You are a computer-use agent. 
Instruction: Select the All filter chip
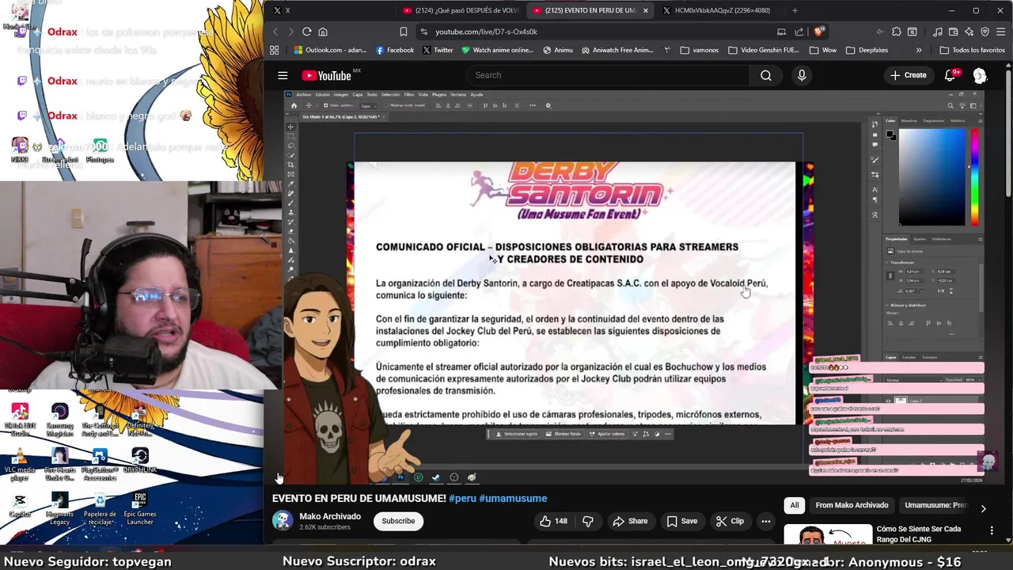tap(795, 505)
